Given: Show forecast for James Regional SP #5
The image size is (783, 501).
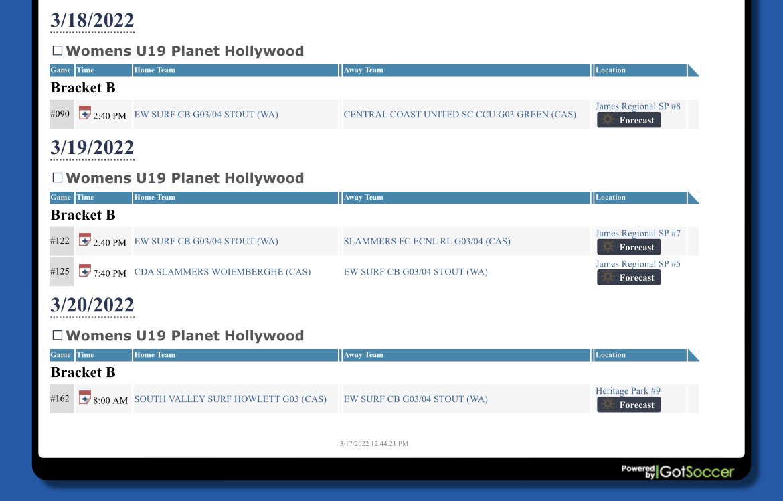Looking at the screenshot, I should (628, 277).
